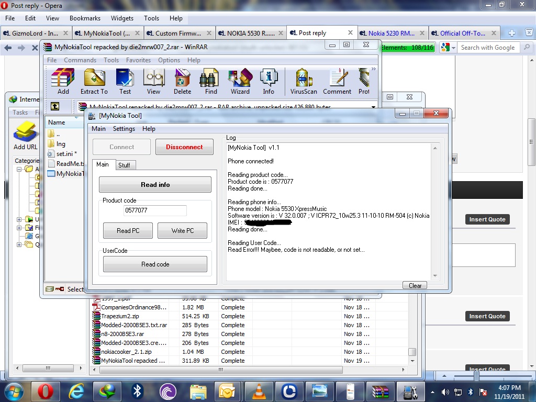Collapse the first Categories tree node
Screen dimensions: 536x402
(x=19, y=169)
